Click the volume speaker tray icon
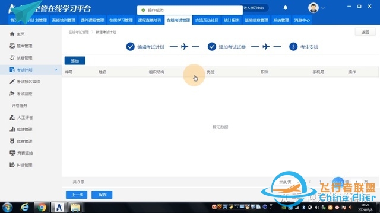Screen dimensions: 380x213 click(x=317, y=208)
